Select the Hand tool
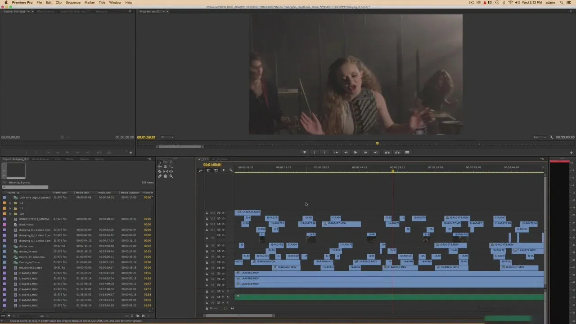The image size is (576, 324). 165,176
